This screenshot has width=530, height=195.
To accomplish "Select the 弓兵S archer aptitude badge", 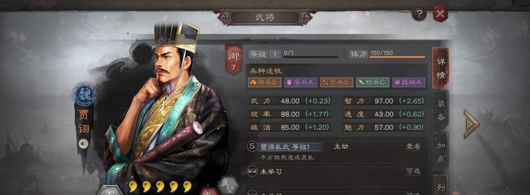I will click(x=337, y=82).
